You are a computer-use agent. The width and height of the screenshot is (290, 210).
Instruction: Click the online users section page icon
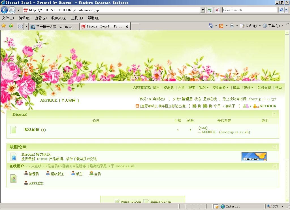pyautogui.click(x=14, y=178)
